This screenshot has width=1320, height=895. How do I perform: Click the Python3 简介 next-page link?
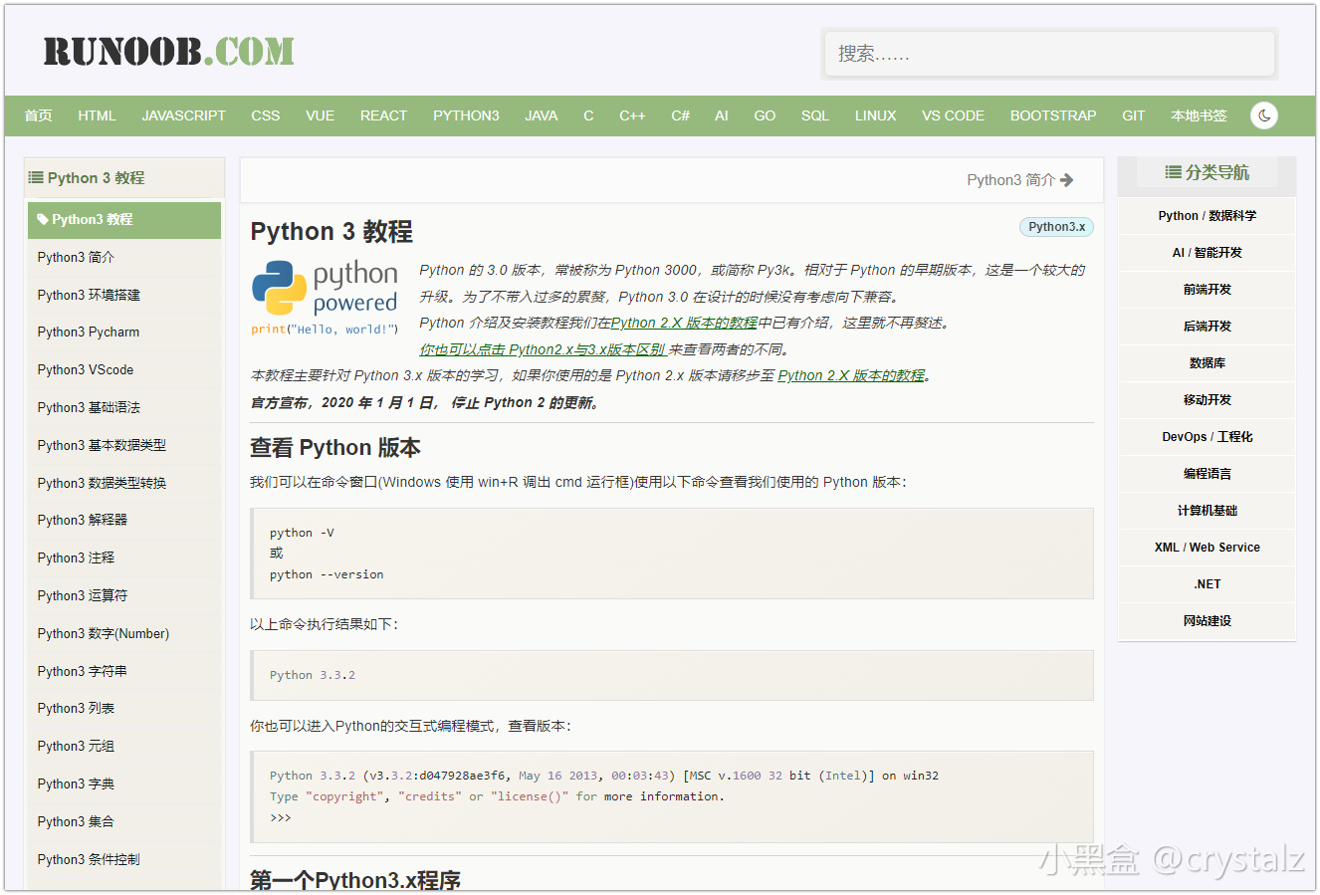click(1020, 180)
